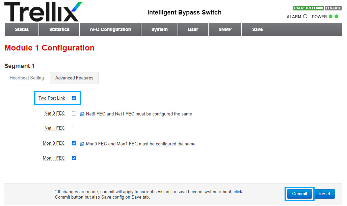The width and height of the screenshot is (347, 206).
Task: Select the Advanced Features tab
Action: tap(74, 78)
